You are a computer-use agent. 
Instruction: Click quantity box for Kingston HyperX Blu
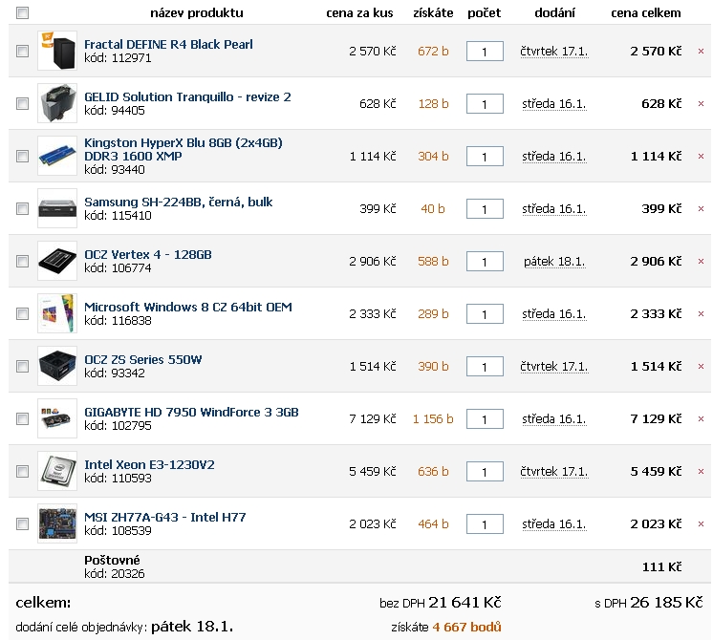click(x=485, y=157)
